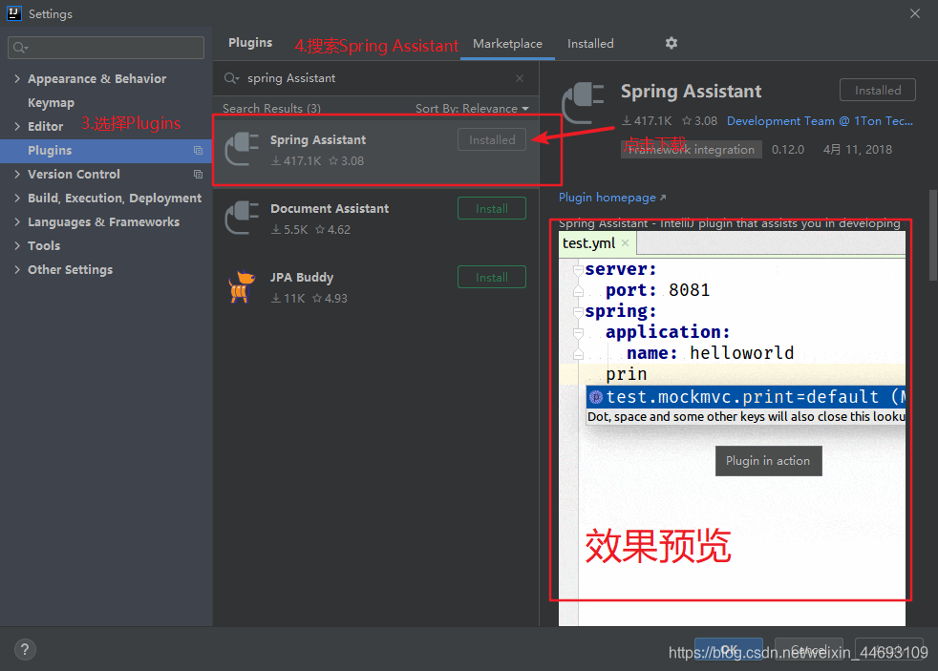
Task: Open the Sort By: Relevance dropdown
Action: [472, 108]
